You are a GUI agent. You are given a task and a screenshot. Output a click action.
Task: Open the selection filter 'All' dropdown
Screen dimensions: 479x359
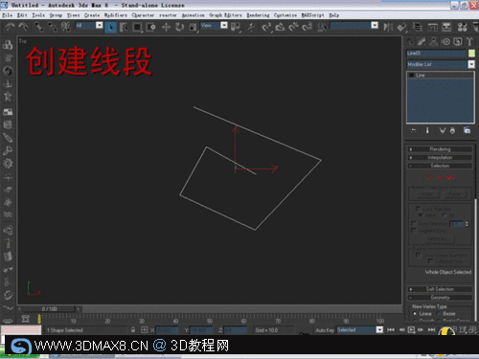(x=100, y=25)
